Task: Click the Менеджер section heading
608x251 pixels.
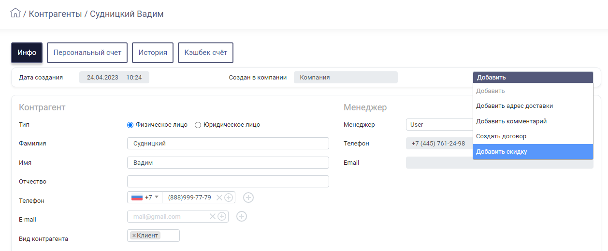Action: pyautogui.click(x=365, y=107)
